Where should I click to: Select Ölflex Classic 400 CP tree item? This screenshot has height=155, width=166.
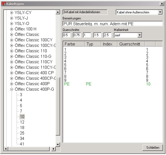34,73
